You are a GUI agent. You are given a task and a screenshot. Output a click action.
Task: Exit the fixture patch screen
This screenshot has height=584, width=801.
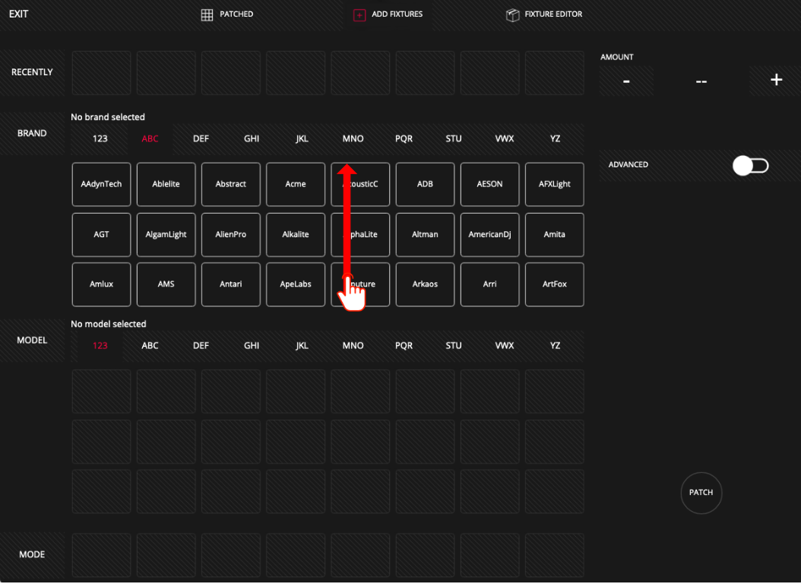point(18,14)
